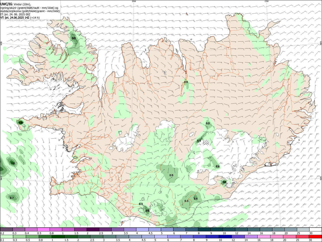This screenshot has width=322, height=242.
Task: Click the 'UWC/IG' title text
Action: tap(6, 4)
